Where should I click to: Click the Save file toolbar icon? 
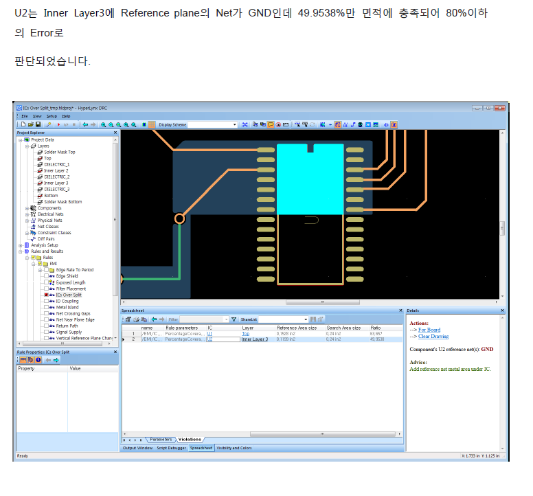pyautogui.click(x=37, y=124)
